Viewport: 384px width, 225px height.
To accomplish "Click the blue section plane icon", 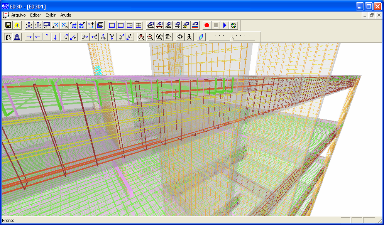I will tap(200, 37).
